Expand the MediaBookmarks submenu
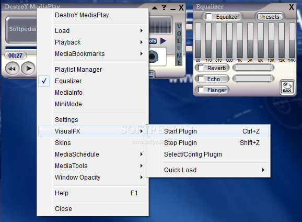Screen dimensions: 302x222 pos(93,53)
